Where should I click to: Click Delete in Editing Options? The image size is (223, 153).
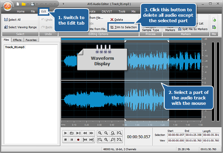coord(117,20)
